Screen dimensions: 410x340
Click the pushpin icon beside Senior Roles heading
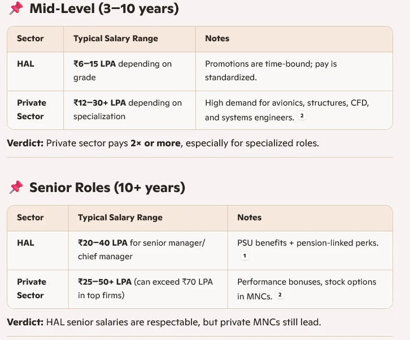(x=16, y=188)
